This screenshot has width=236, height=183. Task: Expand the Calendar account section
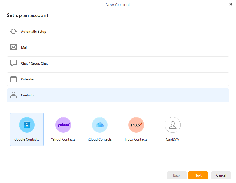(x=118, y=79)
